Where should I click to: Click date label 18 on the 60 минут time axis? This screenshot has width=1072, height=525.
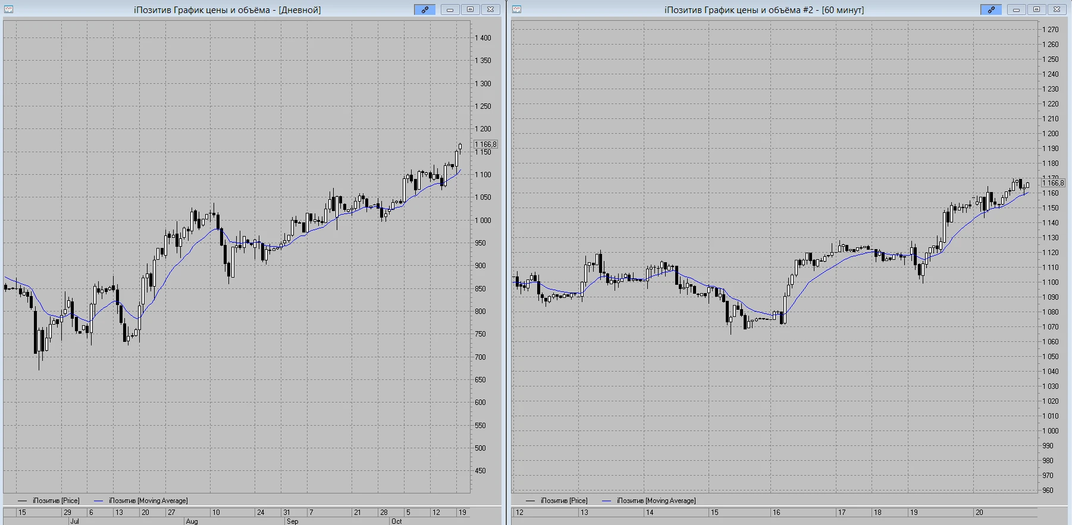(877, 513)
